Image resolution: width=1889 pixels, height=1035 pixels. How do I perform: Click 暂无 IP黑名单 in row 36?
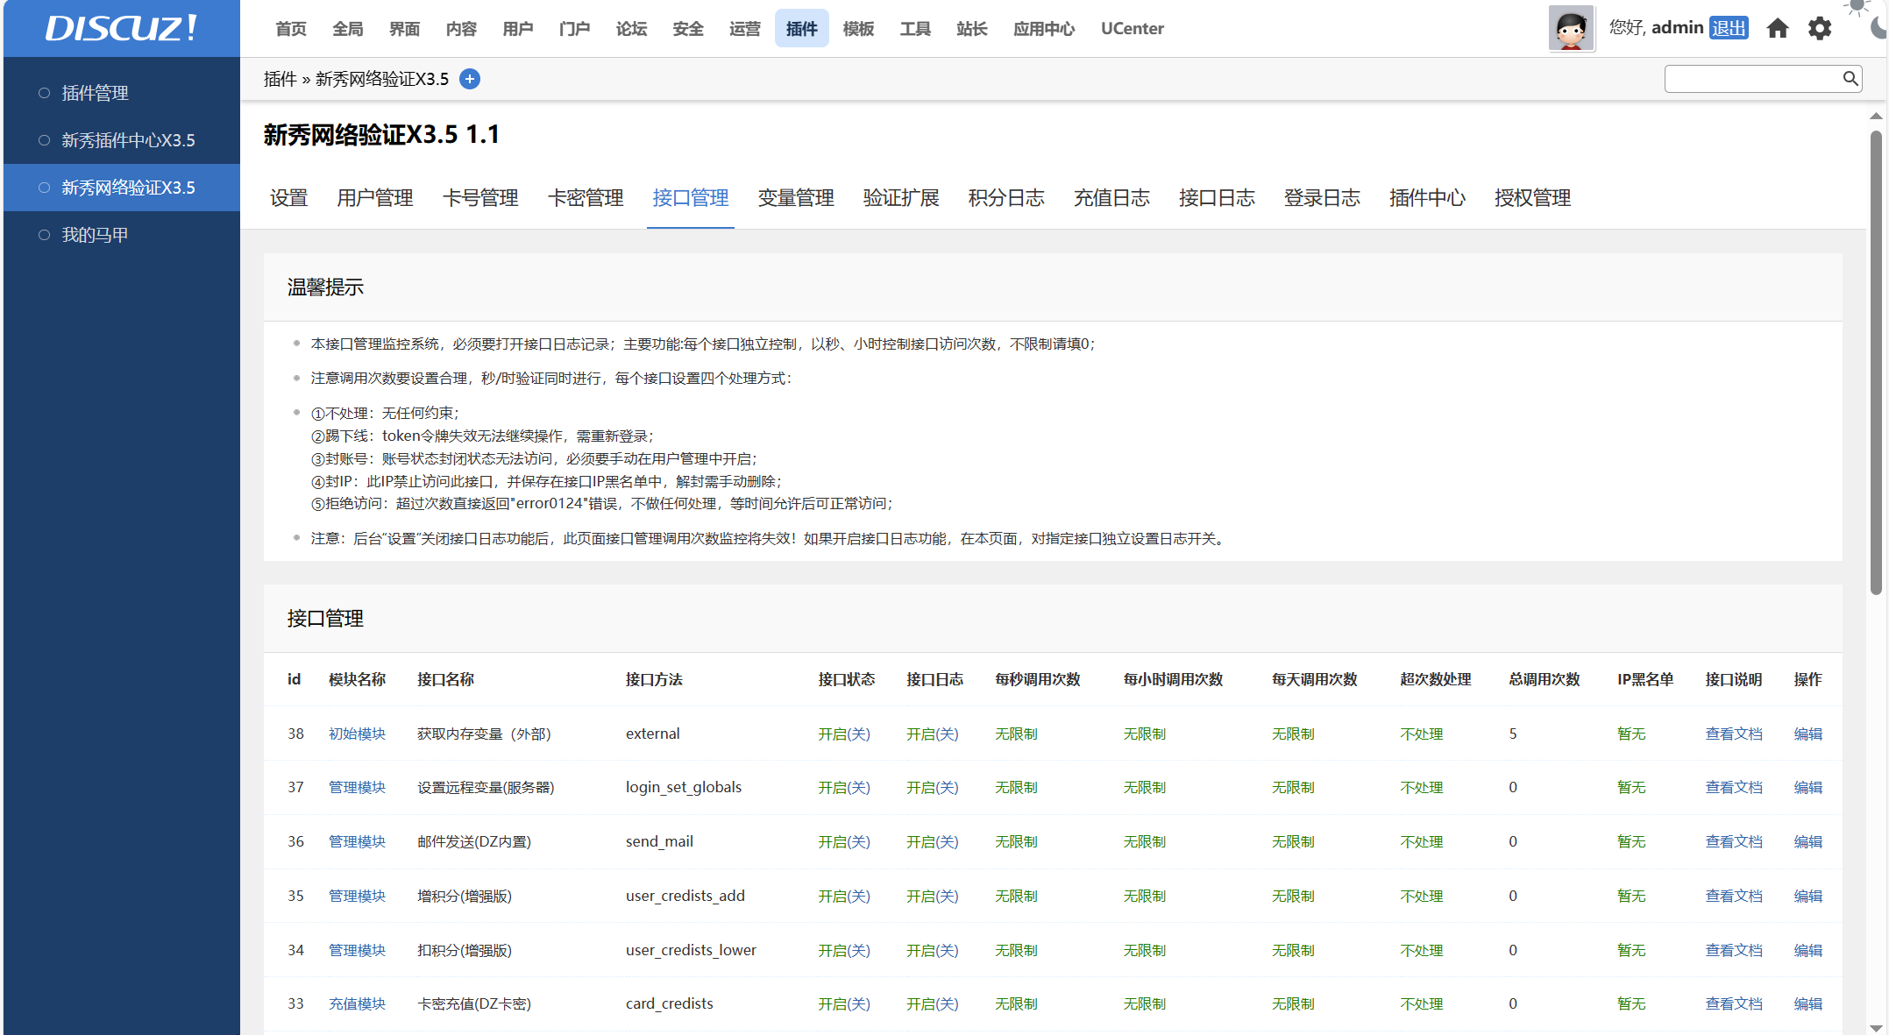click(x=1631, y=841)
